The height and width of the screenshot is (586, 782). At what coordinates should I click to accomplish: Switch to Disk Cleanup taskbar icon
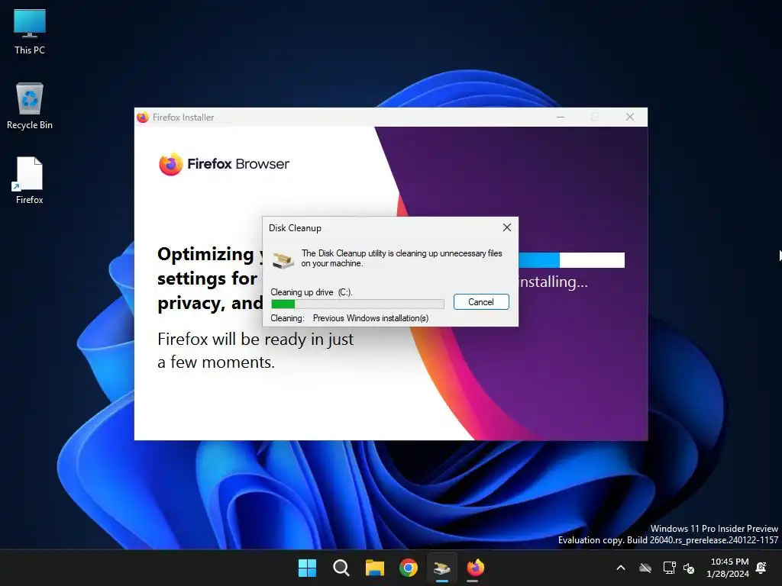pyautogui.click(x=442, y=568)
